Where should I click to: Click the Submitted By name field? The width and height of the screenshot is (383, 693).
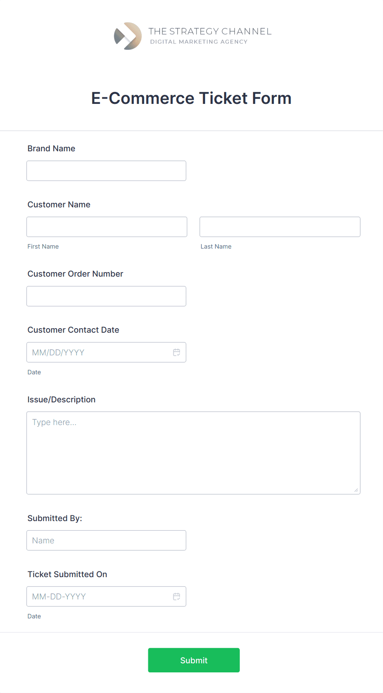pos(106,540)
